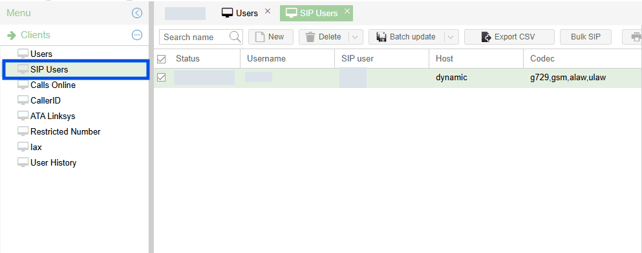
Task: Close the Users tab
Action: point(268,11)
